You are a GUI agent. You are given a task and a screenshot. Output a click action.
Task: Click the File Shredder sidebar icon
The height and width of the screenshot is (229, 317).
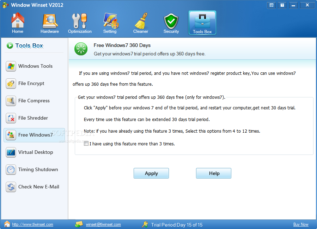(11, 118)
